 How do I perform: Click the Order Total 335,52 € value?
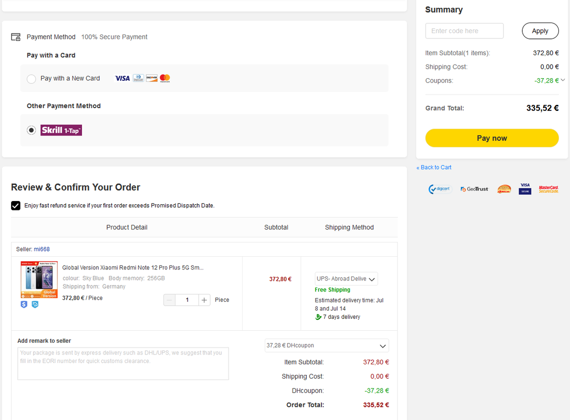(376, 405)
